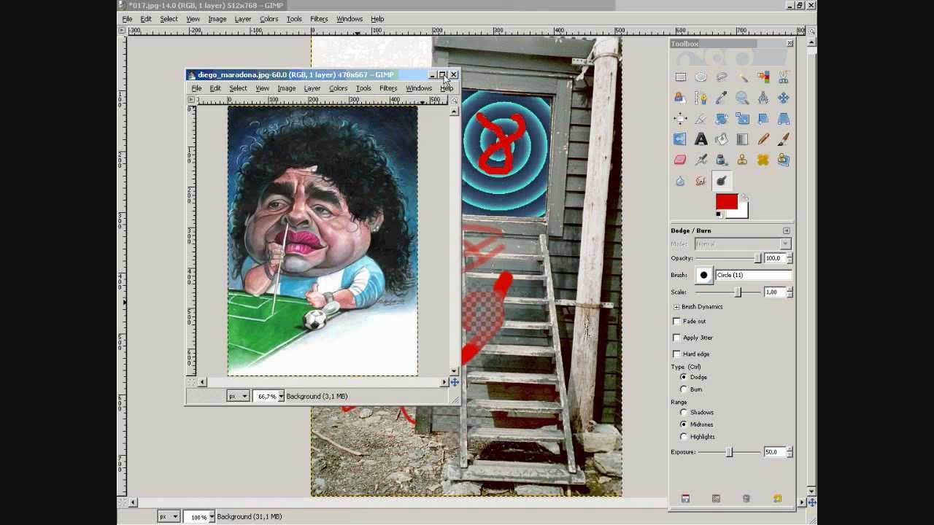Viewport: 934px width, 525px height.
Task: Open the tool options Mode dropdown
Action: click(743, 244)
